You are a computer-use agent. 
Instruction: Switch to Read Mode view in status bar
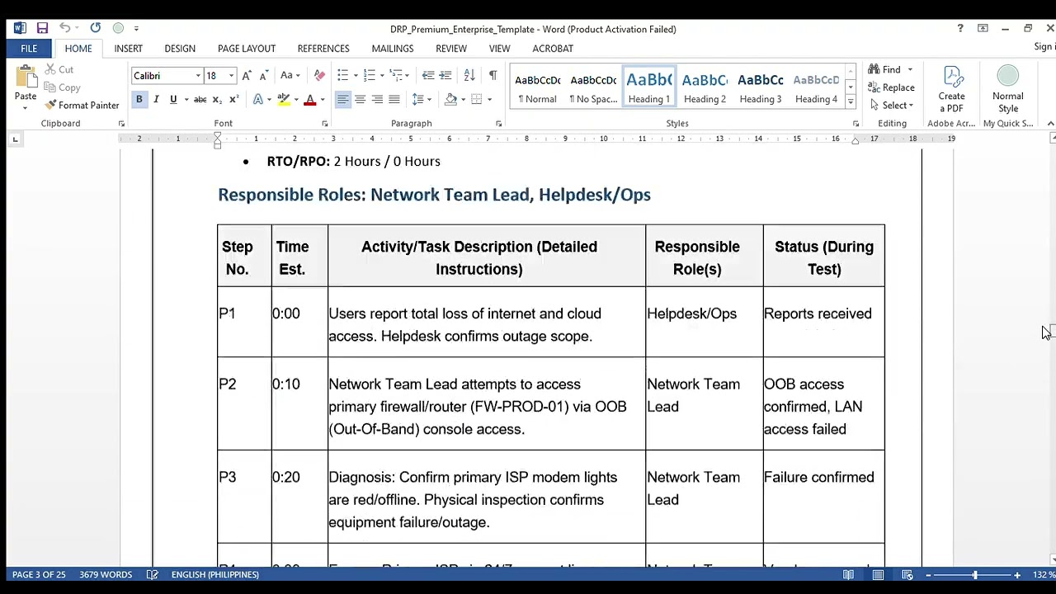849,575
